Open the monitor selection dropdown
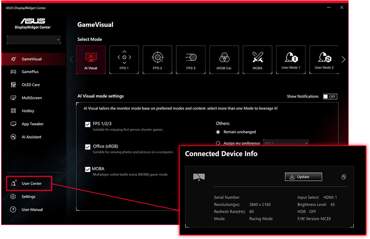This screenshot has width=370, height=239. pos(34,40)
